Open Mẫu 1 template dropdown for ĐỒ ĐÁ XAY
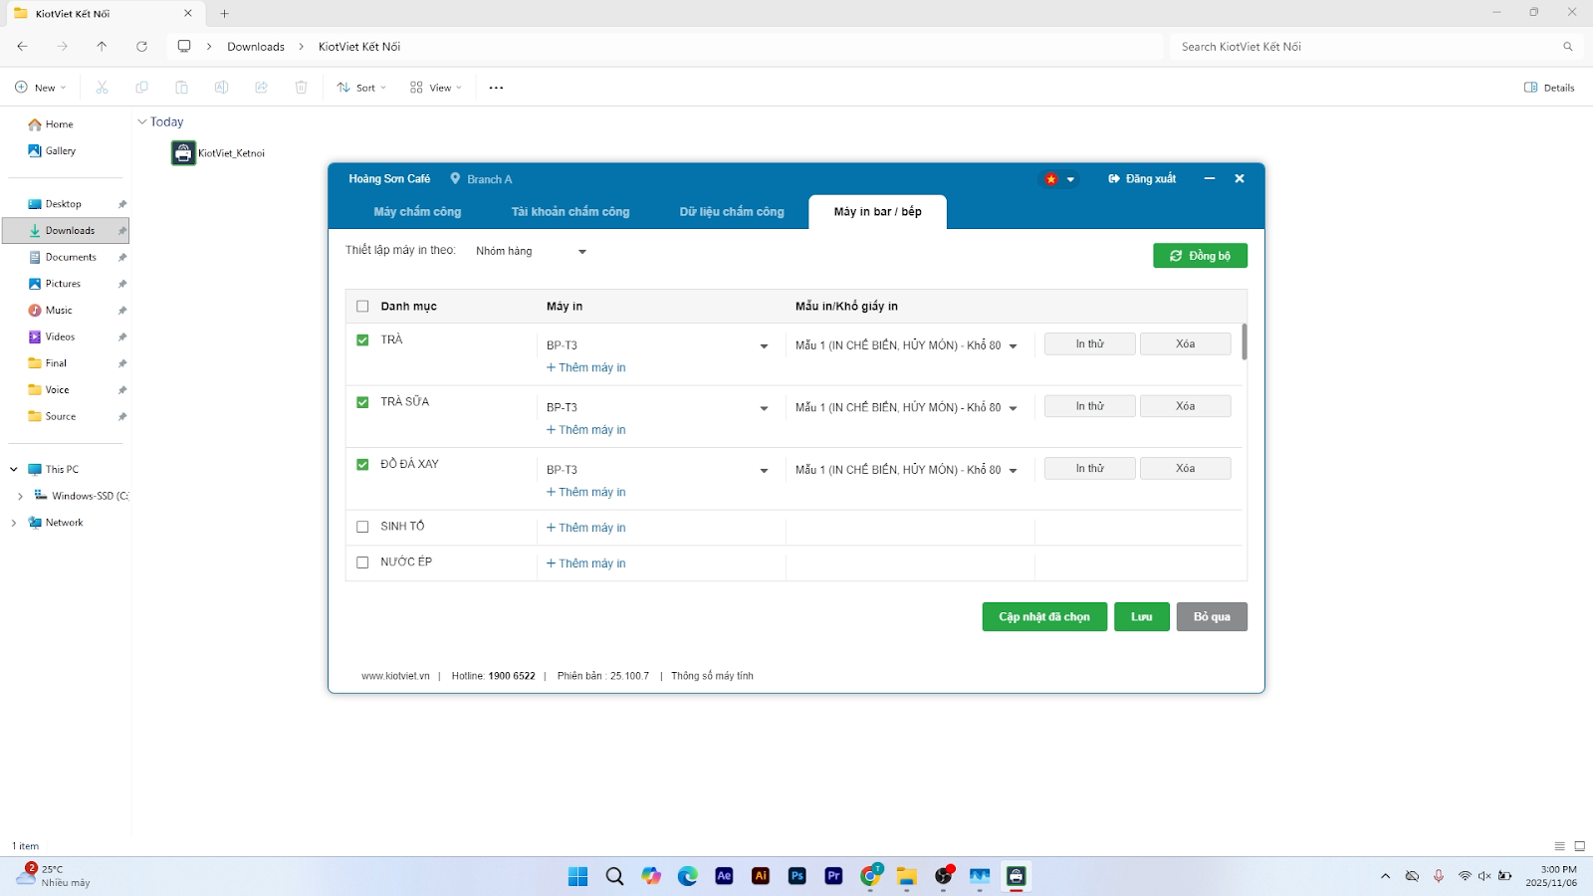 pyautogui.click(x=906, y=470)
